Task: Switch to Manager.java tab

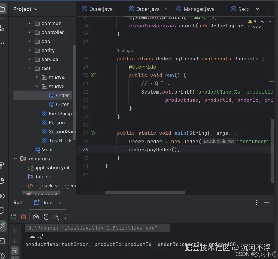Action: tap(195, 9)
